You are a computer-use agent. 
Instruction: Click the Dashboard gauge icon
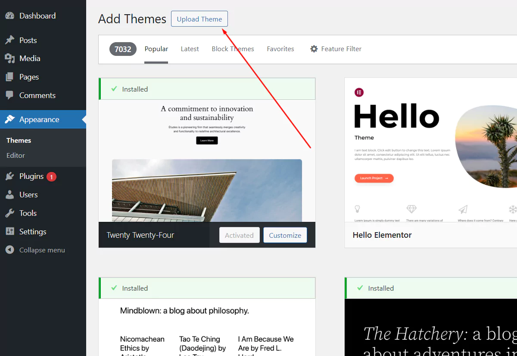tap(9, 16)
